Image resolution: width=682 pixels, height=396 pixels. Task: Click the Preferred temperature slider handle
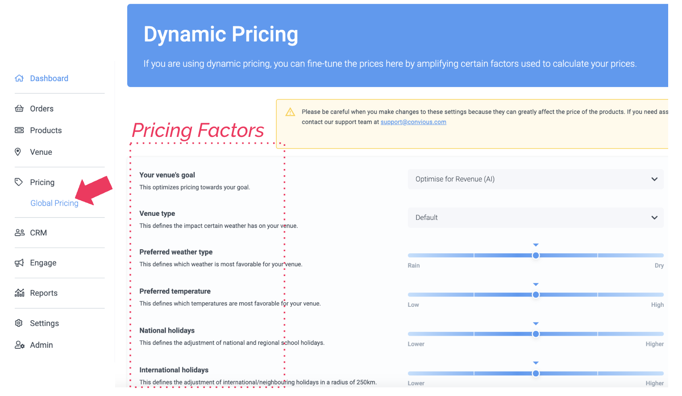tap(536, 295)
